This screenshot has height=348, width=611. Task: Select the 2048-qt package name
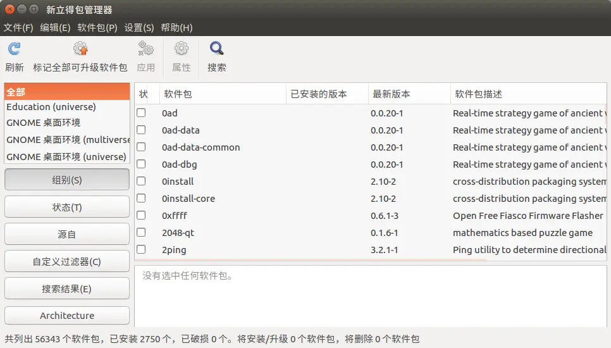coord(178,233)
